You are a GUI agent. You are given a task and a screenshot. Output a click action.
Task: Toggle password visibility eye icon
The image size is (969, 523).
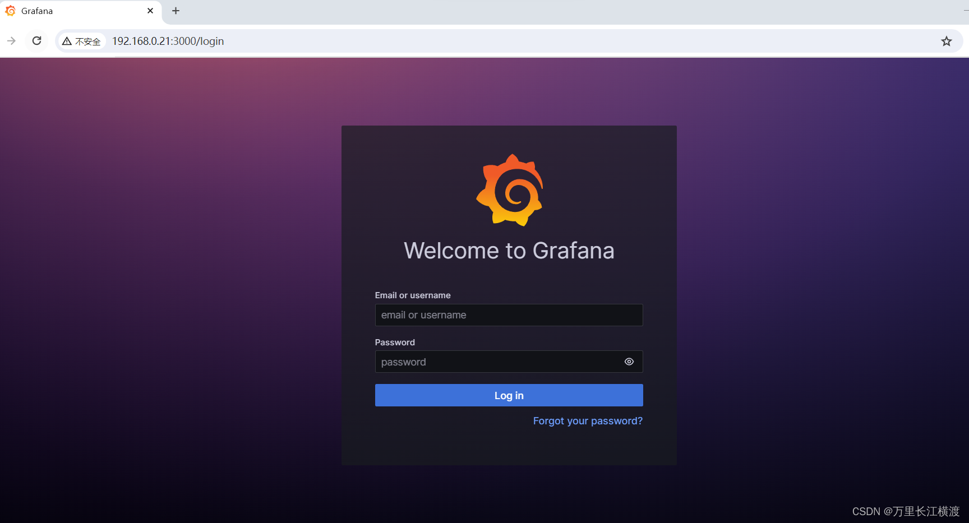coord(629,362)
